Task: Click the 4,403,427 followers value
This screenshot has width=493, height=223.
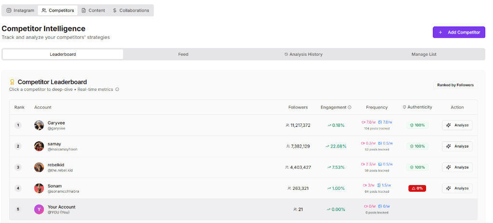Action: click(300, 167)
